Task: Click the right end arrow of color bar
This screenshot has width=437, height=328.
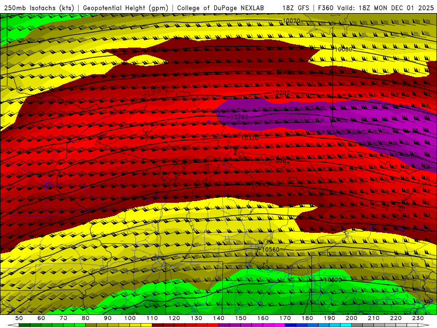Action: [x=424, y=325]
